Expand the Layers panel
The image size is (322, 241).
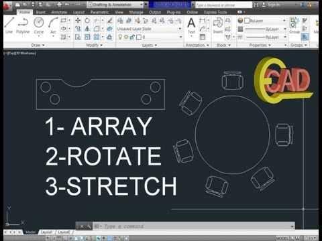point(150,45)
